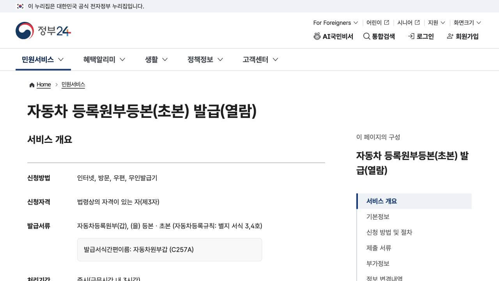The image size is (499, 281).
Task: Expand the 혜택알리미 main menu
Action: click(104, 59)
